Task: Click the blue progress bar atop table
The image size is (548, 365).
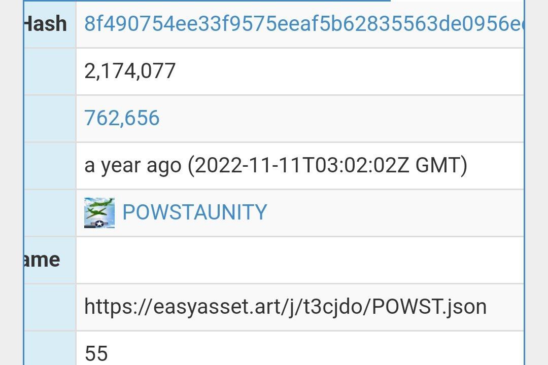Action: coord(207,1)
